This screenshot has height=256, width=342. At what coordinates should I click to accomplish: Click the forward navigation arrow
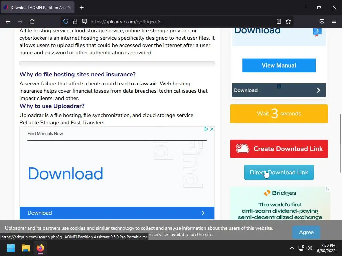pyautogui.click(x=20, y=22)
